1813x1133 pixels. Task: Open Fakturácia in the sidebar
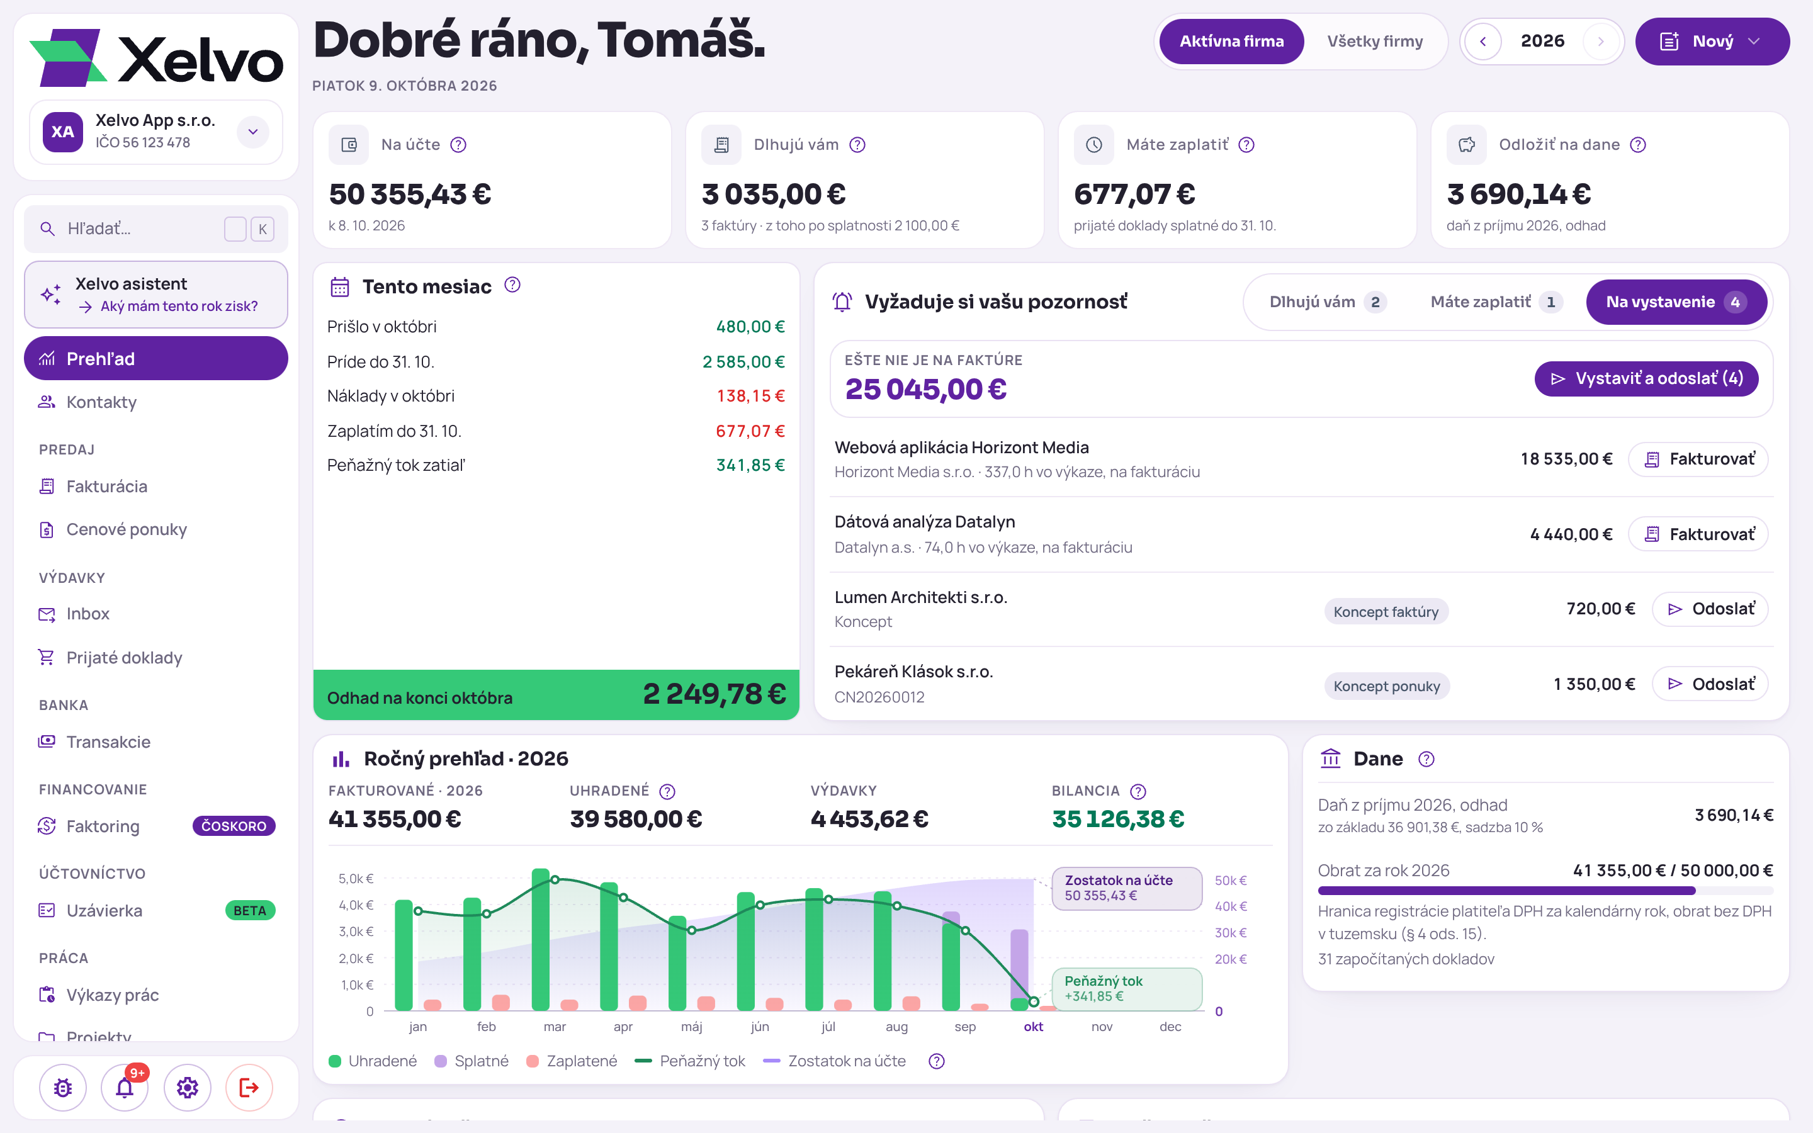tap(156, 487)
